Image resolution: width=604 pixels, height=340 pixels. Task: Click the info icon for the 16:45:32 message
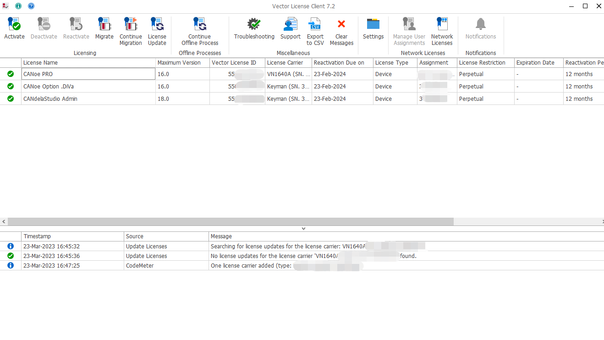click(11, 246)
